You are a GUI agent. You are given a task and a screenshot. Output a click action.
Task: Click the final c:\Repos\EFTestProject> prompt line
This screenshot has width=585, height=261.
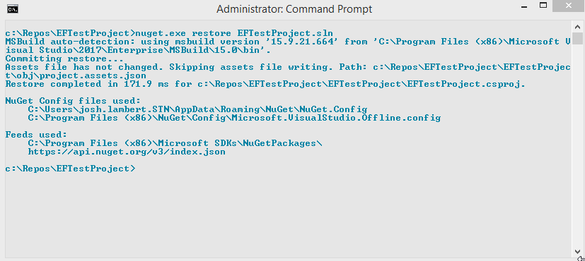point(70,169)
